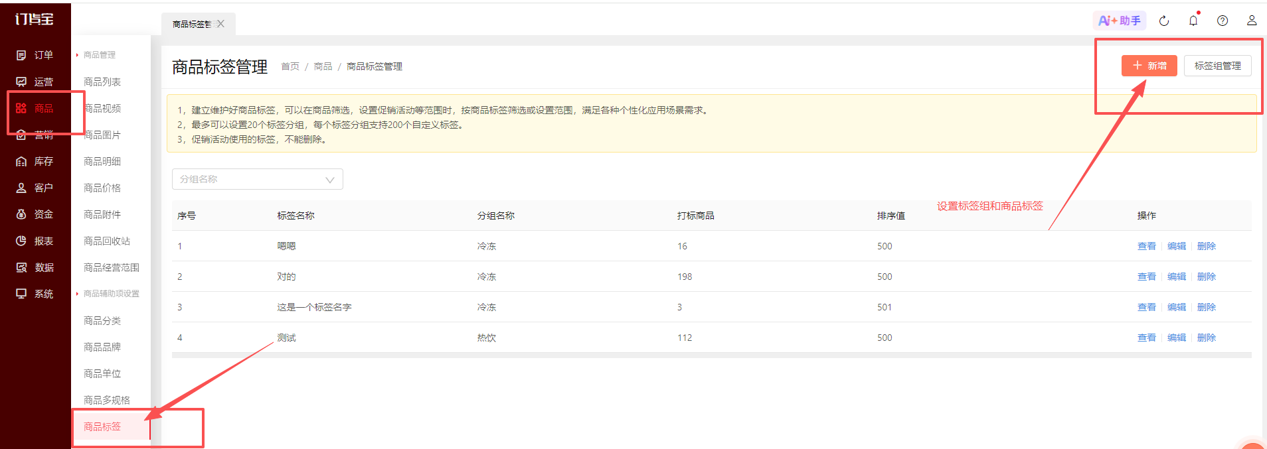Click the 标签名称 column header

pos(296,216)
